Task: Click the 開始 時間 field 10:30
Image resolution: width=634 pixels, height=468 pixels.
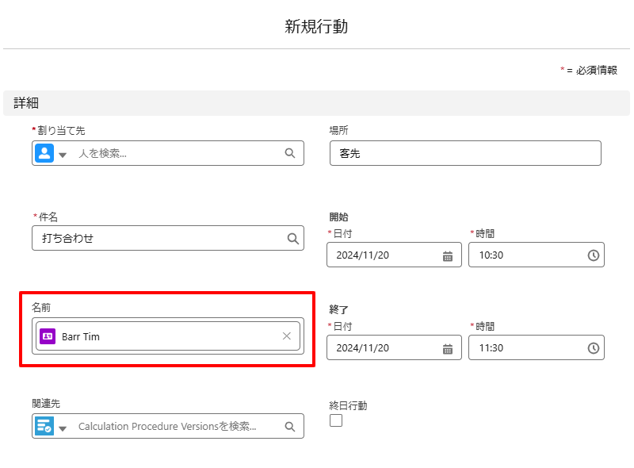Action: [x=537, y=255]
